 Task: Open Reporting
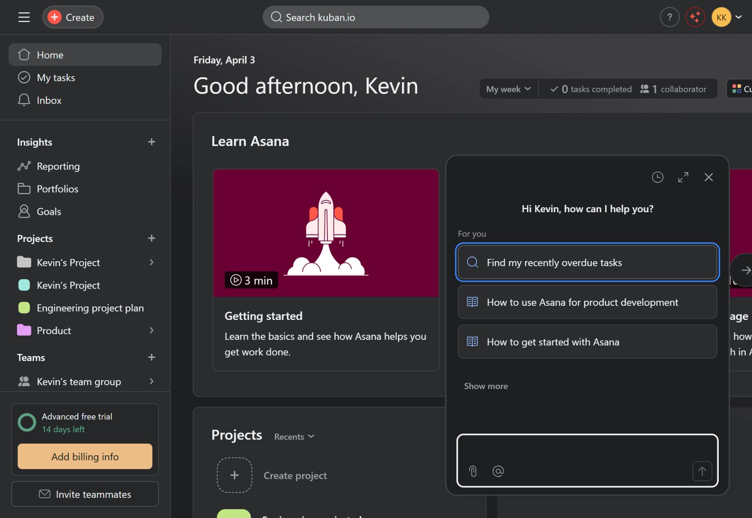(x=85, y=166)
